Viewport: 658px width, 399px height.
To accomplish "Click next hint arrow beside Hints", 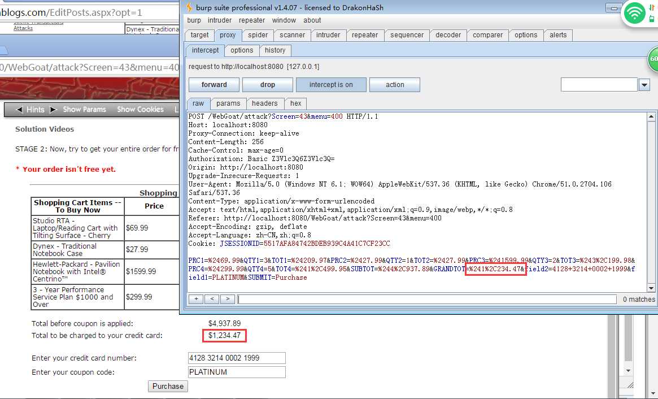I will pos(53,110).
